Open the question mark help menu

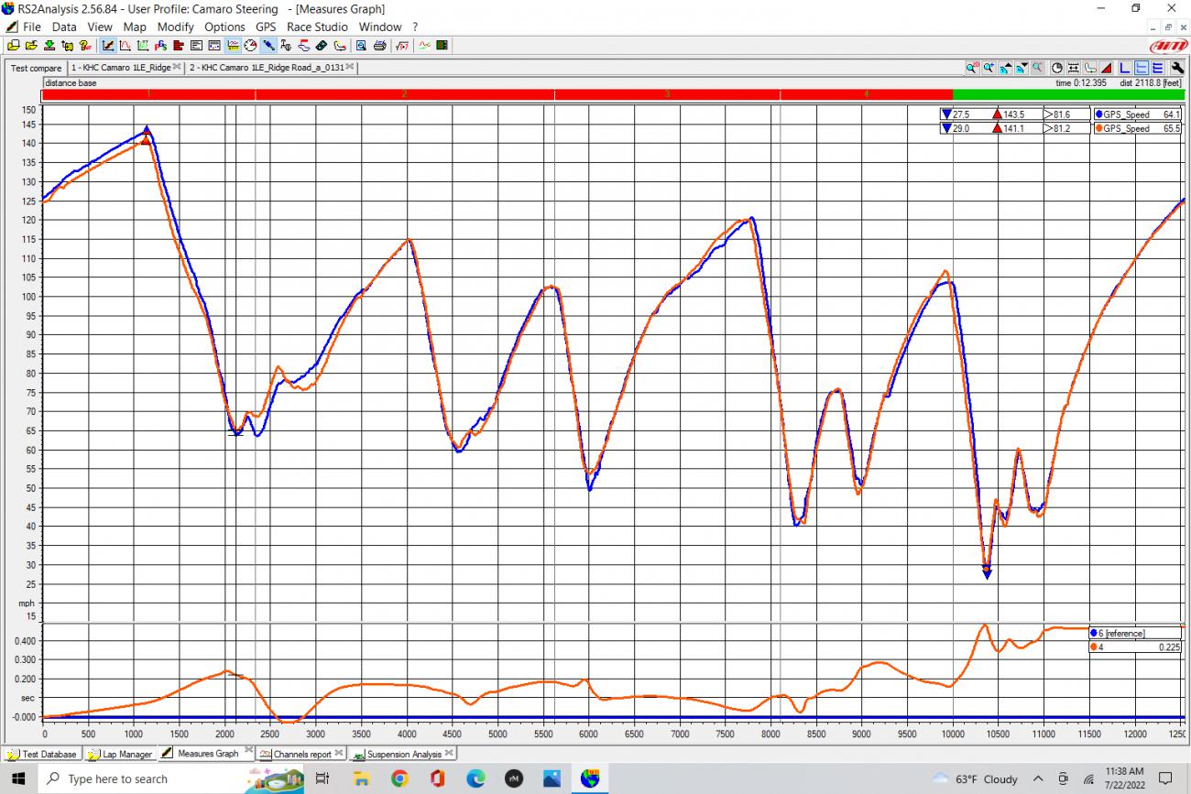pos(415,27)
